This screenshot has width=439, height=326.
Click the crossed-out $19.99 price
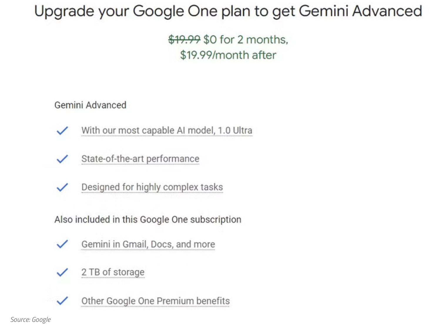(184, 39)
